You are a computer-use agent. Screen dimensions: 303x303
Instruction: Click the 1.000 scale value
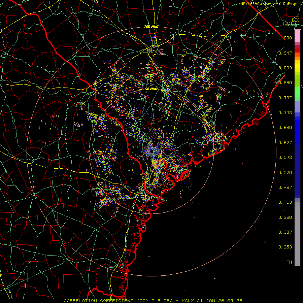(285, 38)
